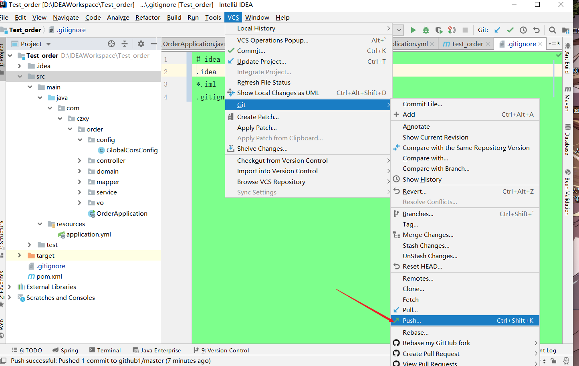This screenshot has height=366, width=579.
Task: Choose Stash Changes... item
Action: pos(465,245)
